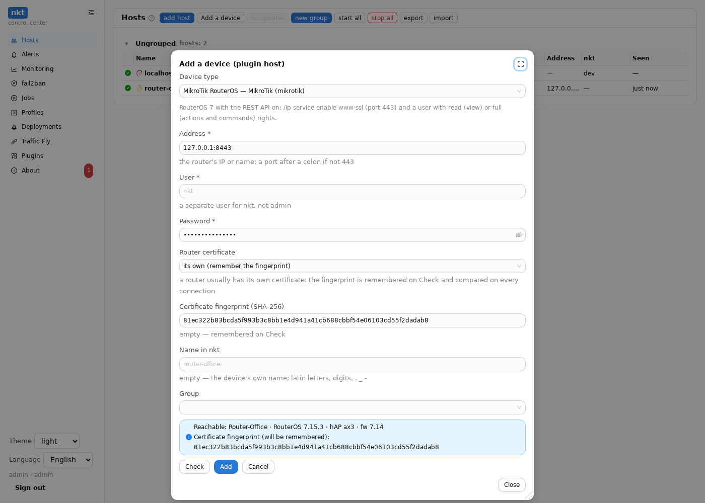
Task: Collapse the sidebar with the menu icon
Action: (x=91, y=13)
